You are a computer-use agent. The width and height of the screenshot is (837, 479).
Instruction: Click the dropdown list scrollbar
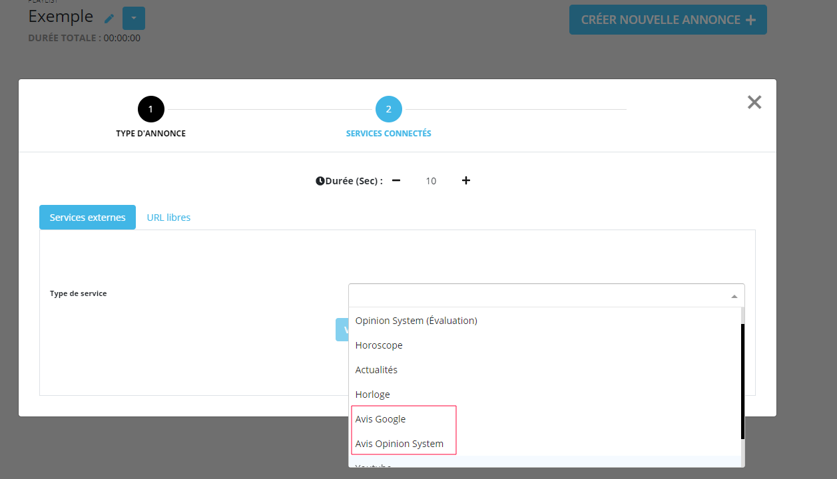click(x=742, y=381)
